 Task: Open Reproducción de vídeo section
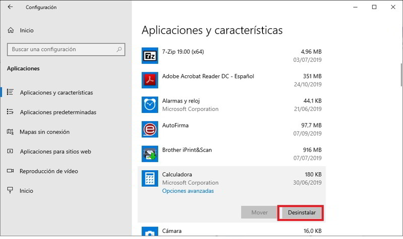point(48,171)
